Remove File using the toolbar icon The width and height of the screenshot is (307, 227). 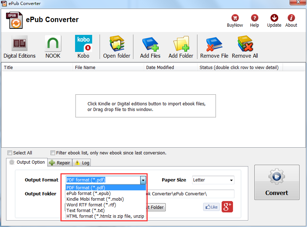point(214,47)
